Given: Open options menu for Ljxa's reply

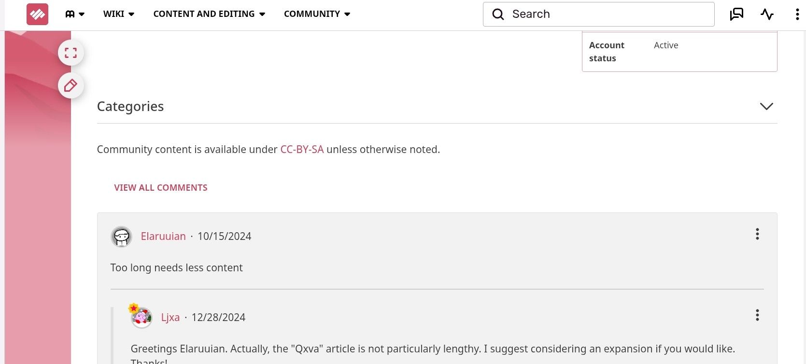Looking at the screenshot, I should (757, 315).
